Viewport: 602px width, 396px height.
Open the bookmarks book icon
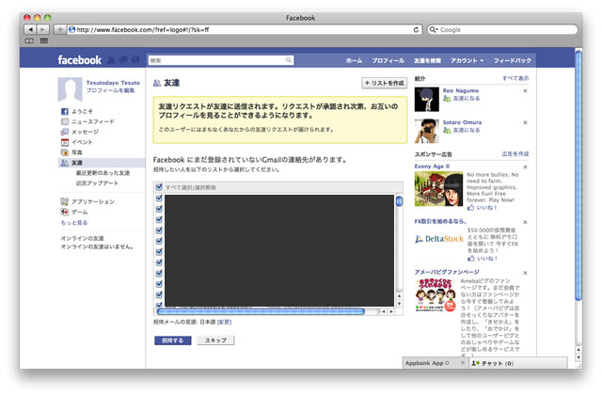[29, 40]
